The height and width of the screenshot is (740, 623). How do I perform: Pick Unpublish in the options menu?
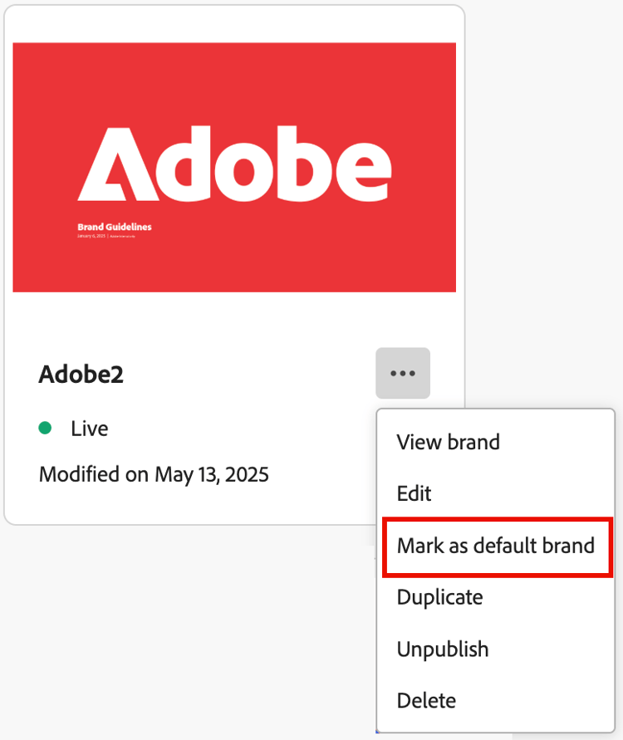pos(443,649)
